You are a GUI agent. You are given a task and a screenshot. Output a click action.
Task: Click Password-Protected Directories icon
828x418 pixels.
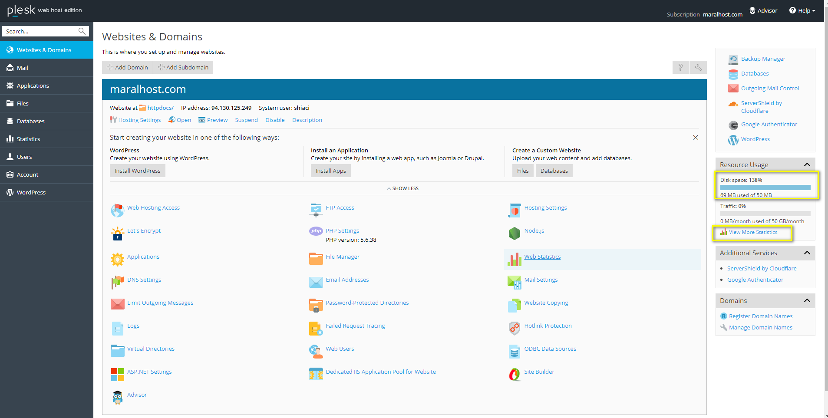coord(316,306)
